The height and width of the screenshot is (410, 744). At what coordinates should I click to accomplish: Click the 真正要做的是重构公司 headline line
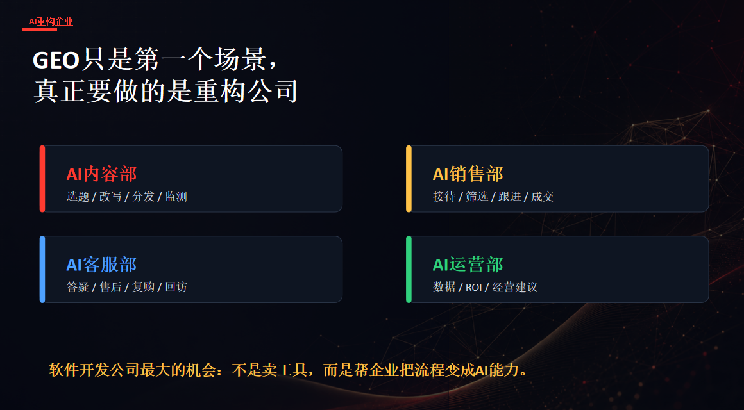[165, 91]
